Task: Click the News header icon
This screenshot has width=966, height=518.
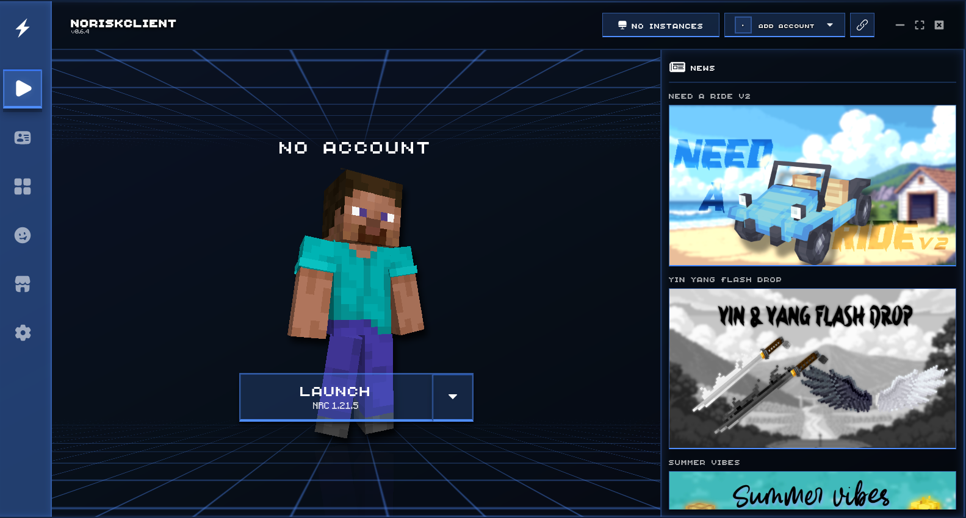Action: tap(677, 68)
